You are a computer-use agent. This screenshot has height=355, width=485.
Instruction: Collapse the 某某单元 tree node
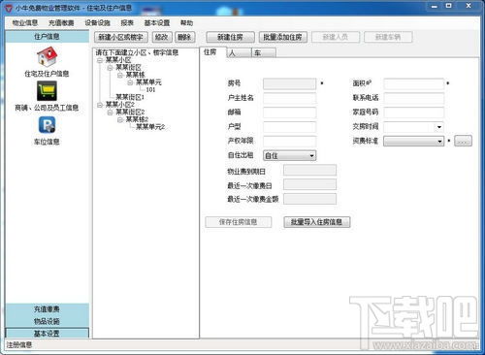(130, 82)
